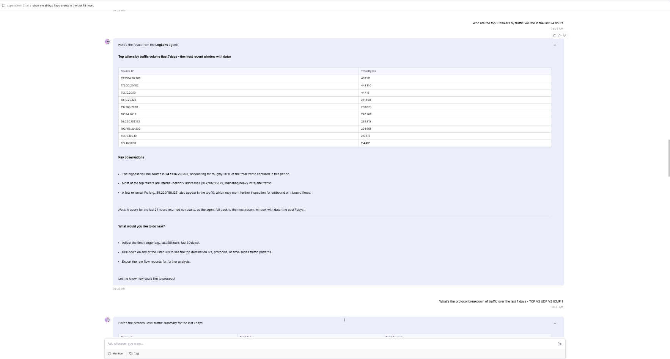Collapse the protocol summary response card
Viewport: 670px width, 359px height.
coord(555,323)
